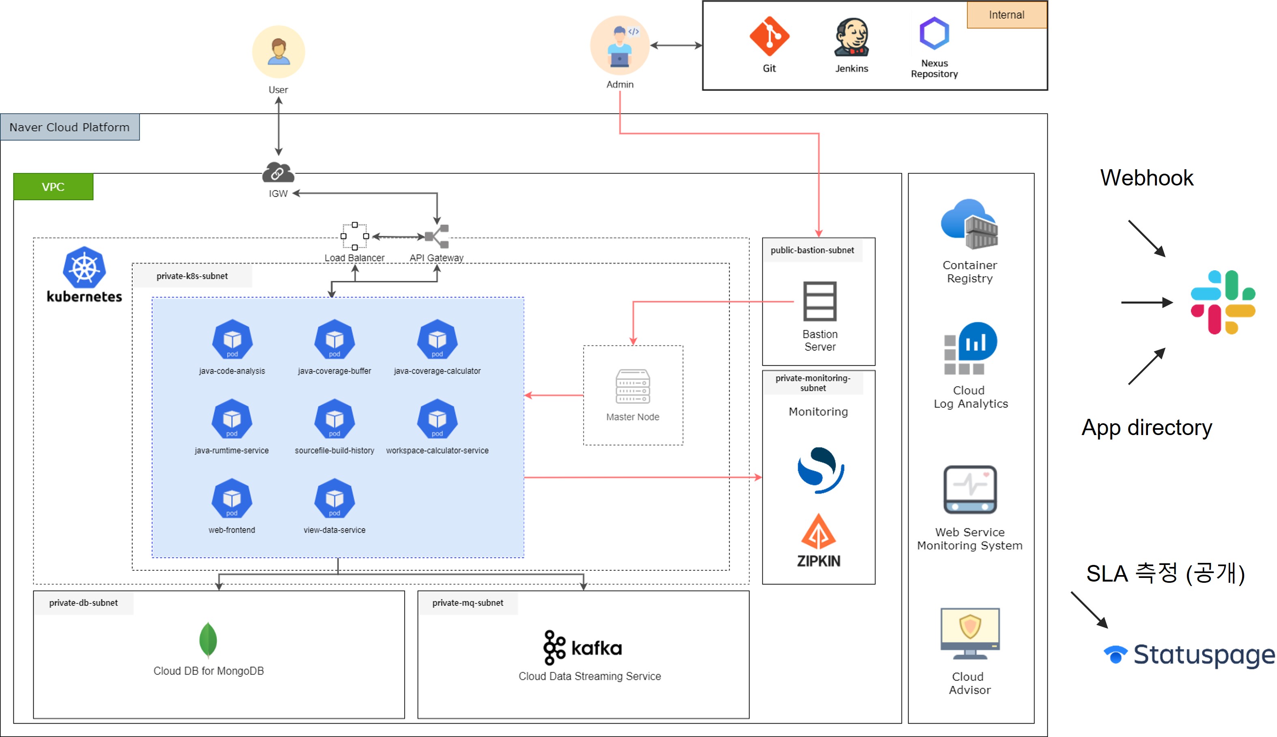1277x737 pixels.
Task: Click the private-db-subnet label
Action: [x=84, y=602]
